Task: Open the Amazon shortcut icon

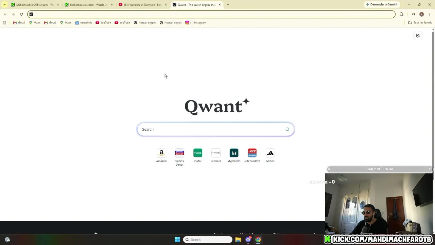Action: (161, 153)
